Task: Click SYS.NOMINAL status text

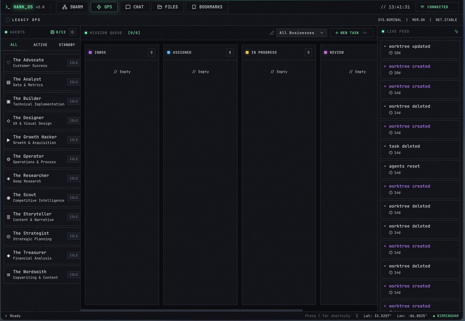Action: point(390,20)
